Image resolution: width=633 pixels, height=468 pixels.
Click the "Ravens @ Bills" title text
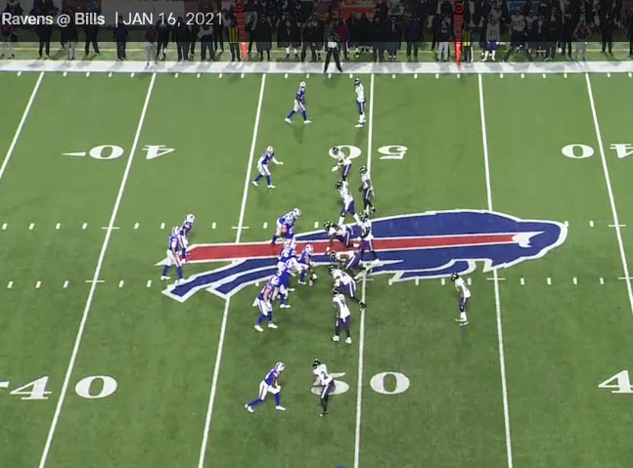(x=53, y=20)
